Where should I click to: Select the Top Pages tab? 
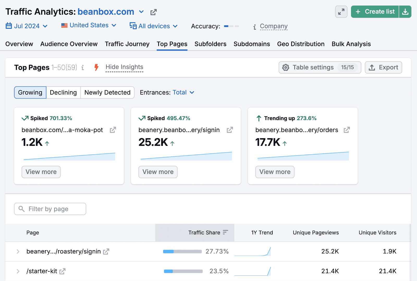[172, 44]
